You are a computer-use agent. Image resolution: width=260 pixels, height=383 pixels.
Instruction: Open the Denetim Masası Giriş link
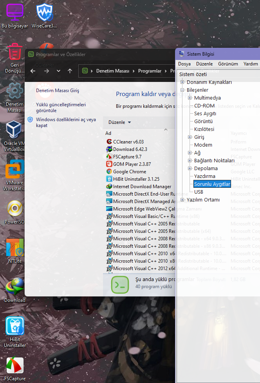pos(58,91)
